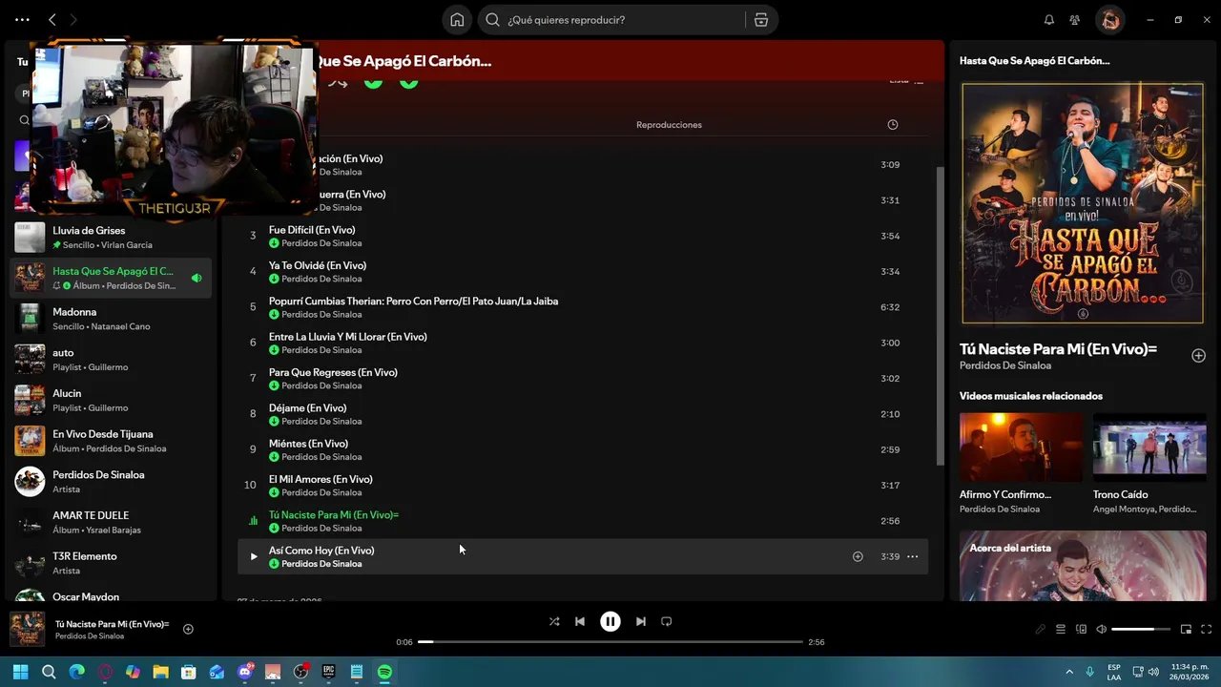This screenshot has width=1221, height=687.
Task: Seek in the song progress bar
Action: point(610,642)
